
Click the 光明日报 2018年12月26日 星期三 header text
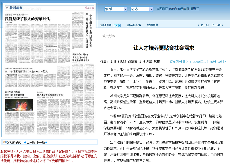point(178,9)
